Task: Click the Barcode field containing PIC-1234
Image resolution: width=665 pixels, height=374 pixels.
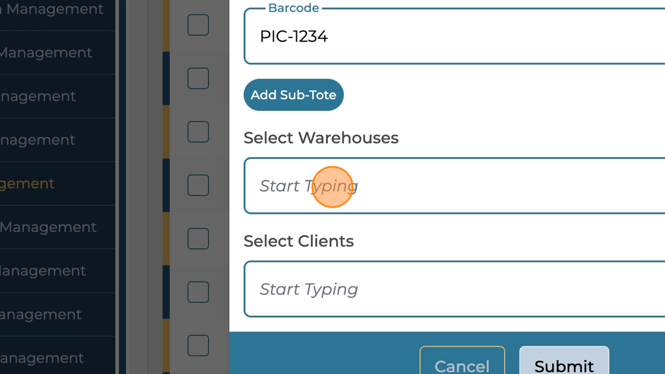Action: click(x=454, y=37)
